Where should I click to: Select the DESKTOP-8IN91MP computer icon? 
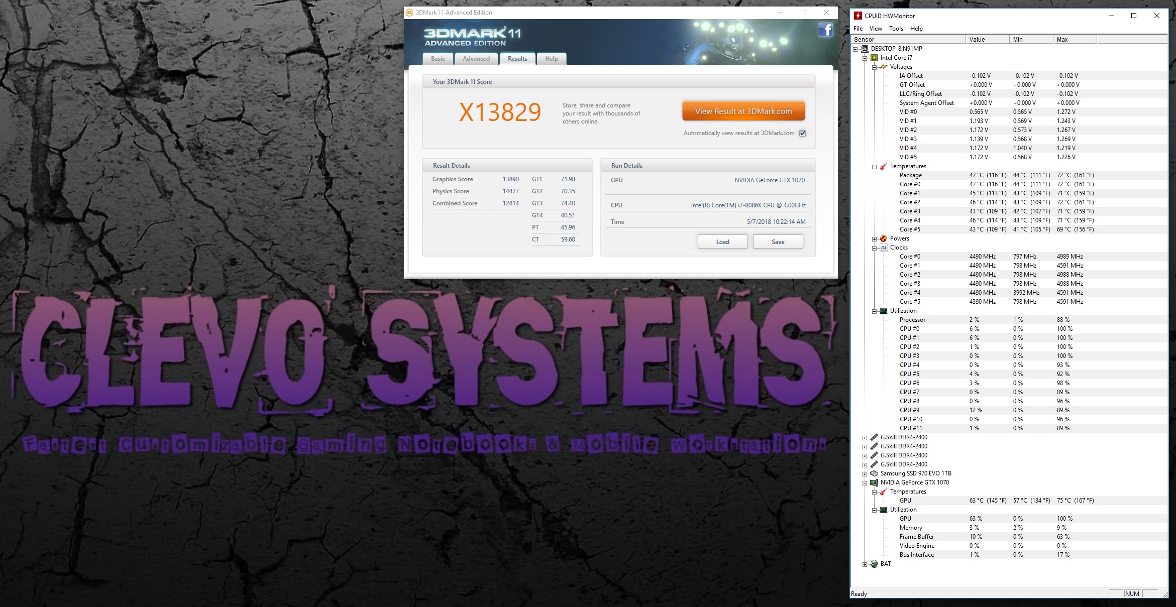(865, 49)
